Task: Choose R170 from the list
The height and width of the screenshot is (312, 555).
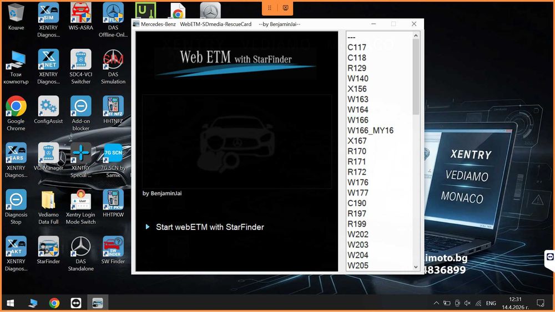Action: [x=357, y=151]
